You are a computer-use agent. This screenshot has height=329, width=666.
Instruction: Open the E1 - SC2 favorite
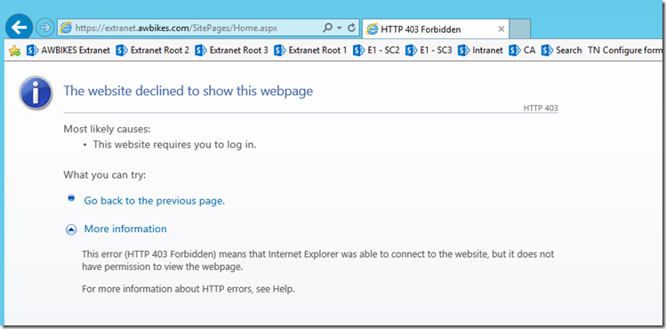(x=376, y=51)
